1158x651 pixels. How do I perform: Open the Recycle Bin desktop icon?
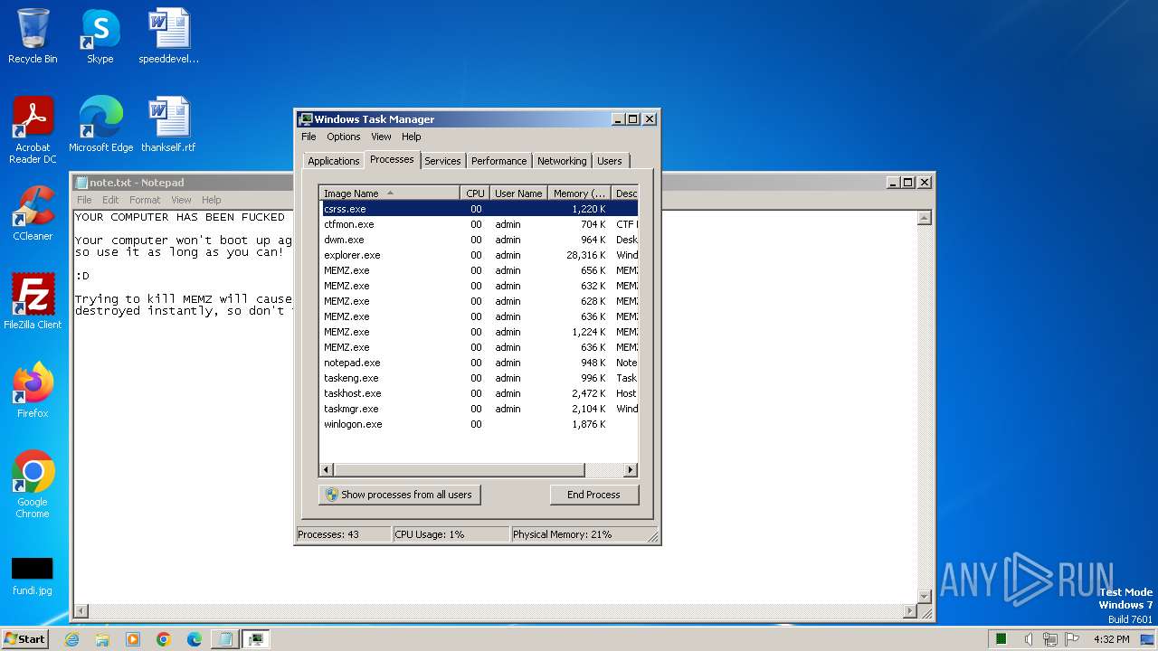coord(33,36)
